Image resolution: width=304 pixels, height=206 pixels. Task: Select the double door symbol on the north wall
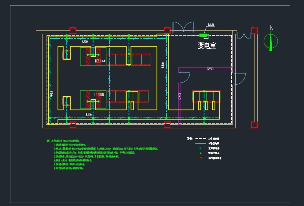click(183, 27)
